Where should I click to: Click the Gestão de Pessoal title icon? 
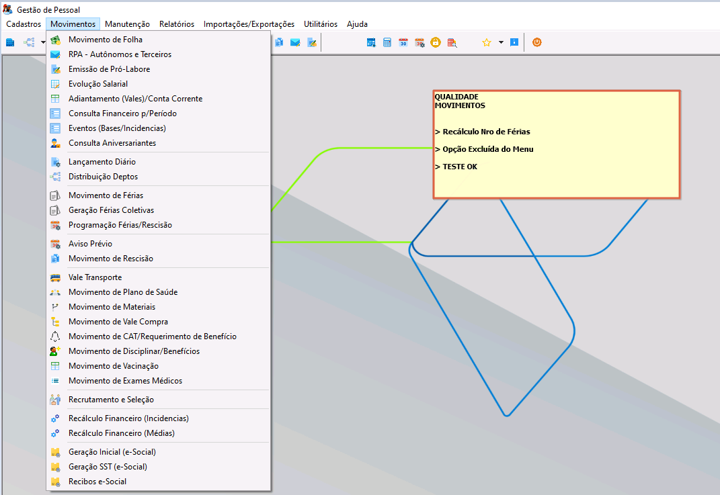tap(7, 9)
